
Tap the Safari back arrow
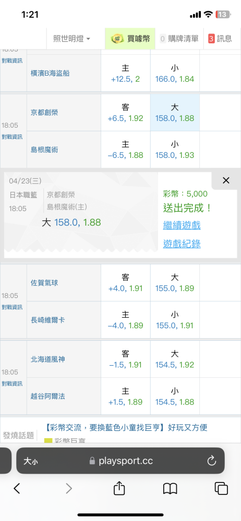pyautogui.click(x=17, y=488)
